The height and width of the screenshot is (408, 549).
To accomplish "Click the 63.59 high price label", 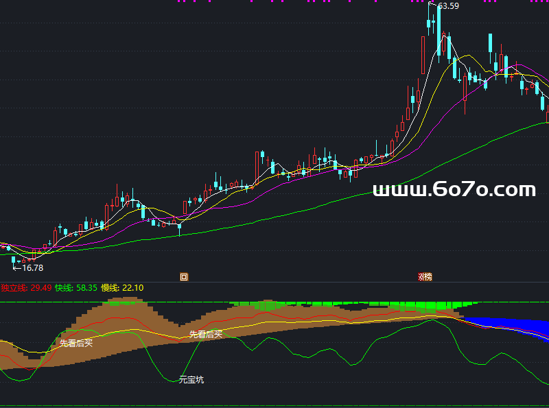I will 448,6.
